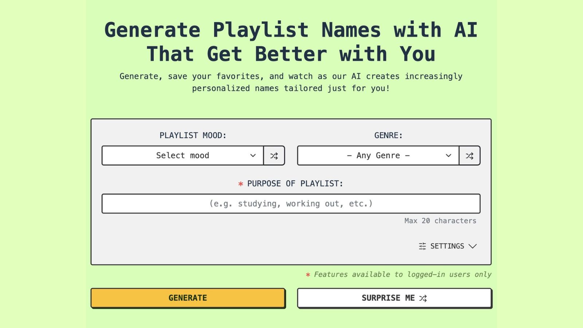Image resolution: width=583 pixels, height=328 pixels.
Task: Click the dropdown arrow on Select mood
Action: 253,156
